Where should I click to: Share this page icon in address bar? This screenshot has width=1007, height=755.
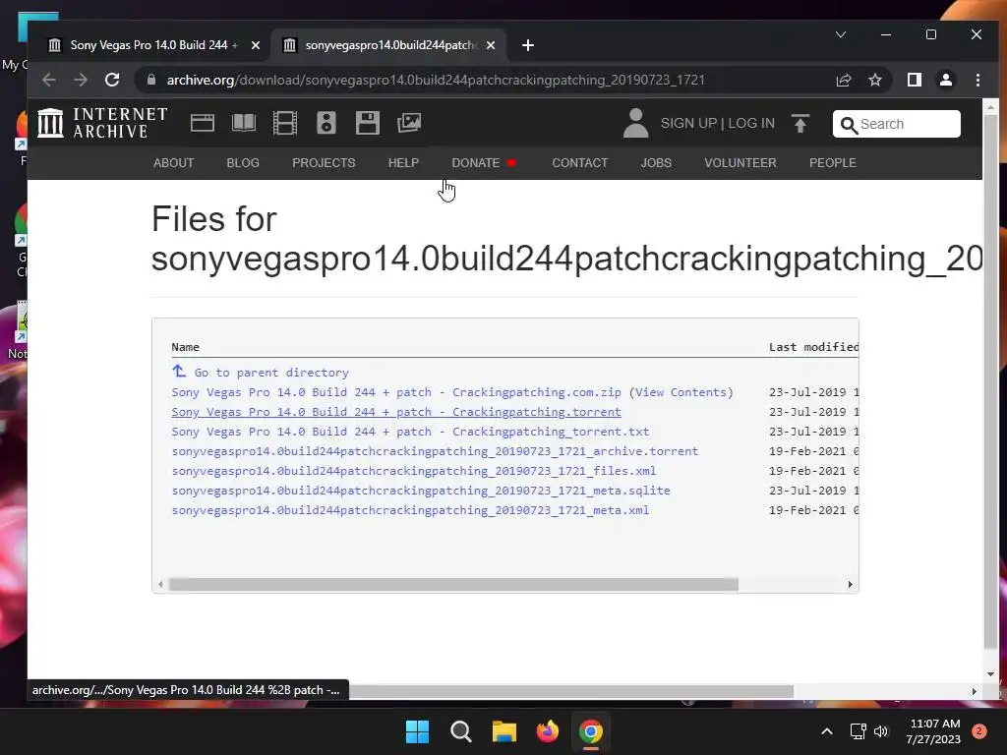(843, 80)
